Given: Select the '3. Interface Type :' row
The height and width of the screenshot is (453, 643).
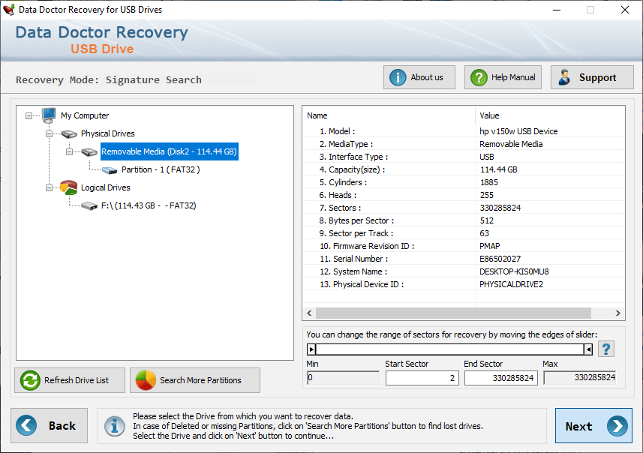Looking at the screenshot, I should coord(464,157).
